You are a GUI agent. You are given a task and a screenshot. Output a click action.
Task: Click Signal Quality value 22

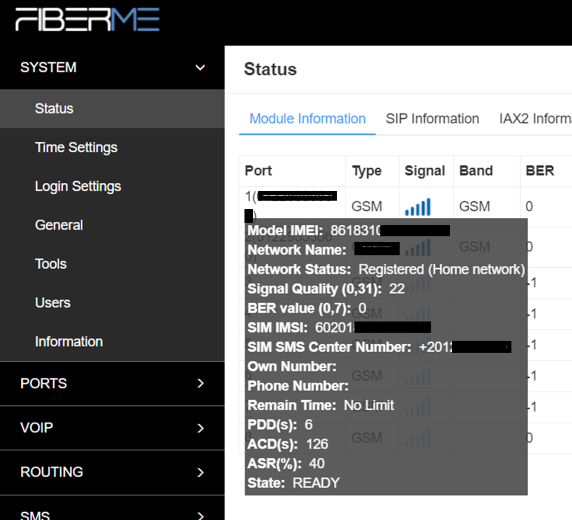click(x=397, y=289)
